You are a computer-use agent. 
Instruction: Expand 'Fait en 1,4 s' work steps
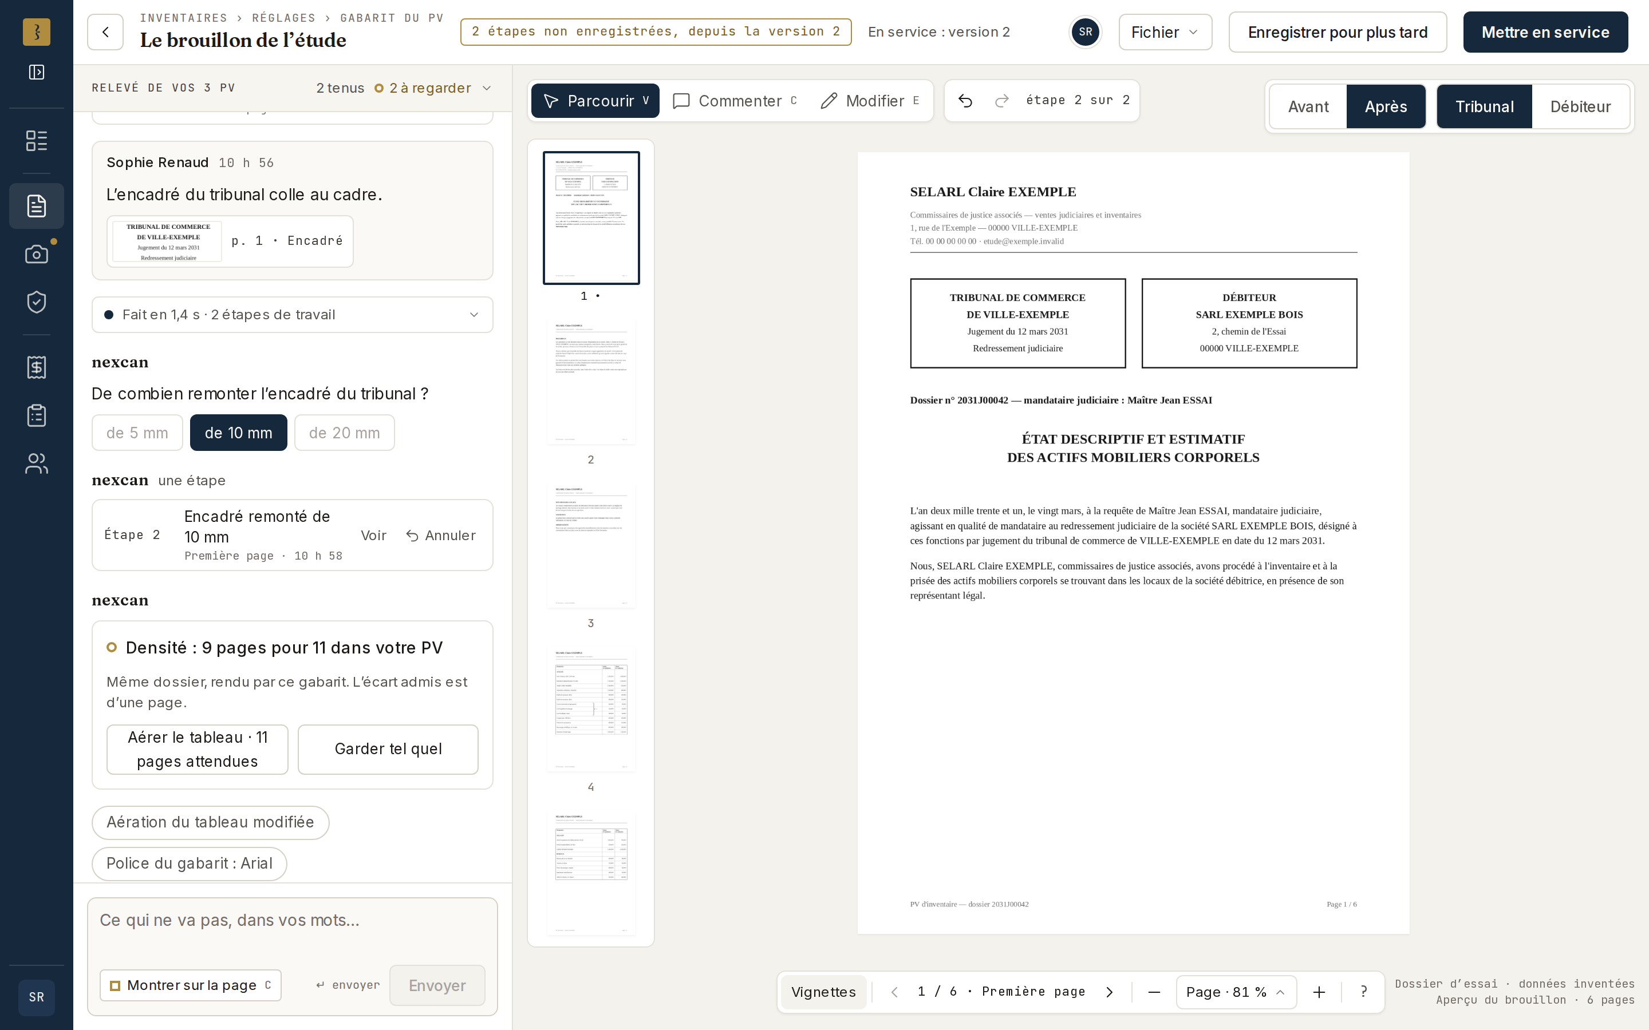pos(293,315)
